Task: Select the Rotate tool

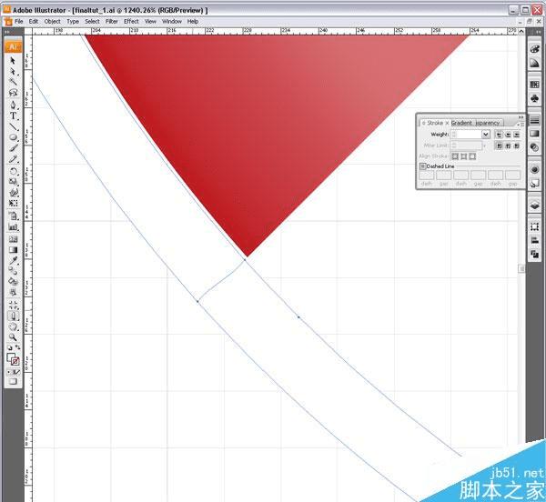Action: click(13, 171)
